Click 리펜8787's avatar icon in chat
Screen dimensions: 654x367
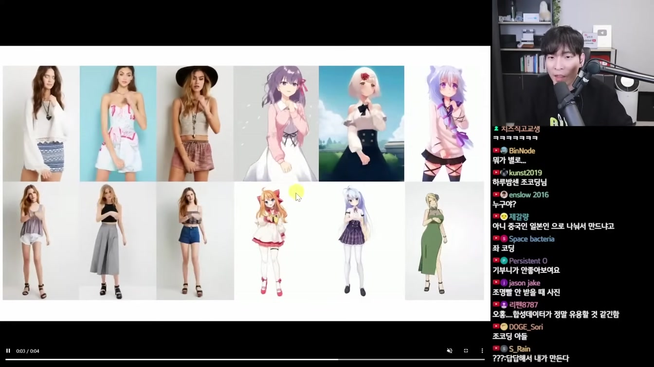click(504, 305)
